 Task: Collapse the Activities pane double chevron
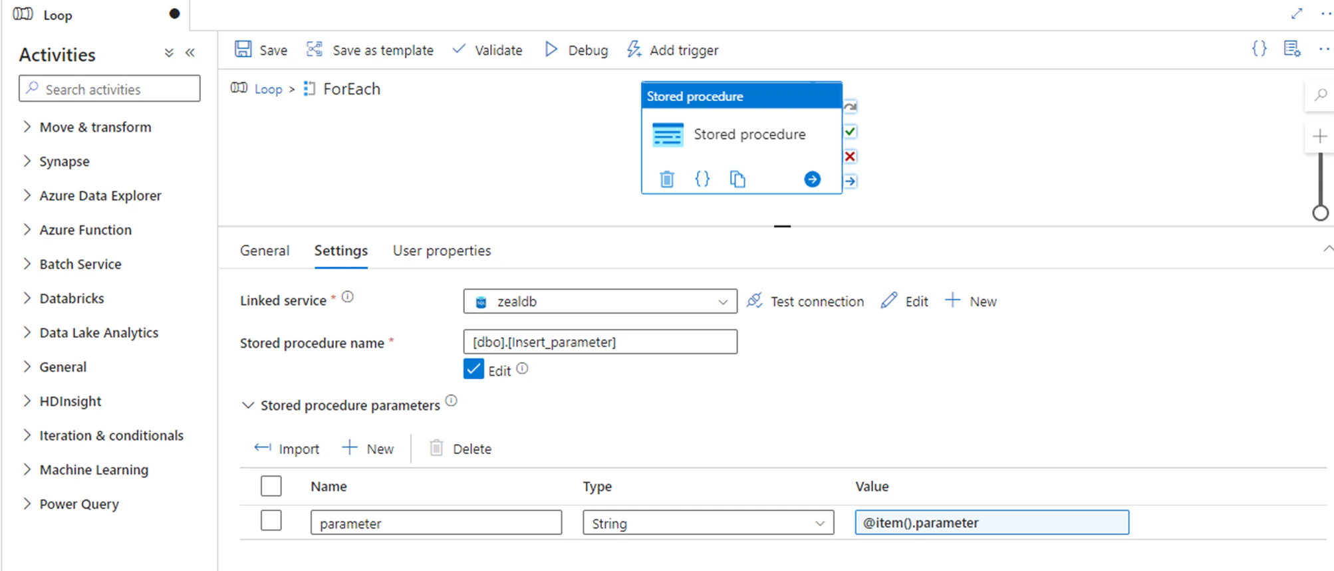pos(190,53)
